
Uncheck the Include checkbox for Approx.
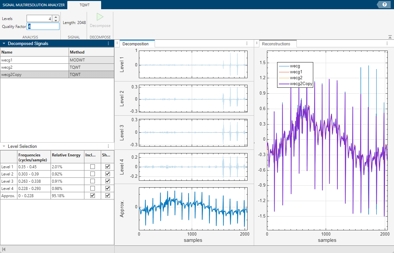coord(93,195)
